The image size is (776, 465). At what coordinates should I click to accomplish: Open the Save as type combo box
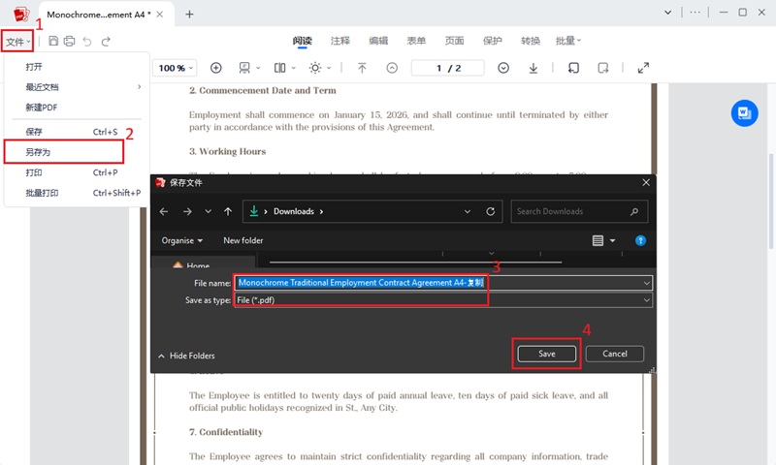443,300
